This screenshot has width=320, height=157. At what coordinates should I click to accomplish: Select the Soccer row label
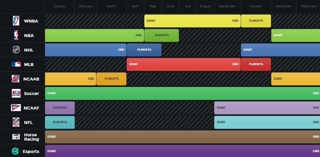click(31, 94)
